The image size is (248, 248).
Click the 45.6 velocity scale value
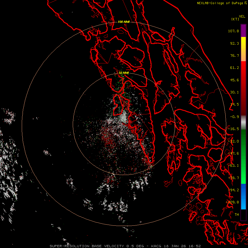(234, 80)
